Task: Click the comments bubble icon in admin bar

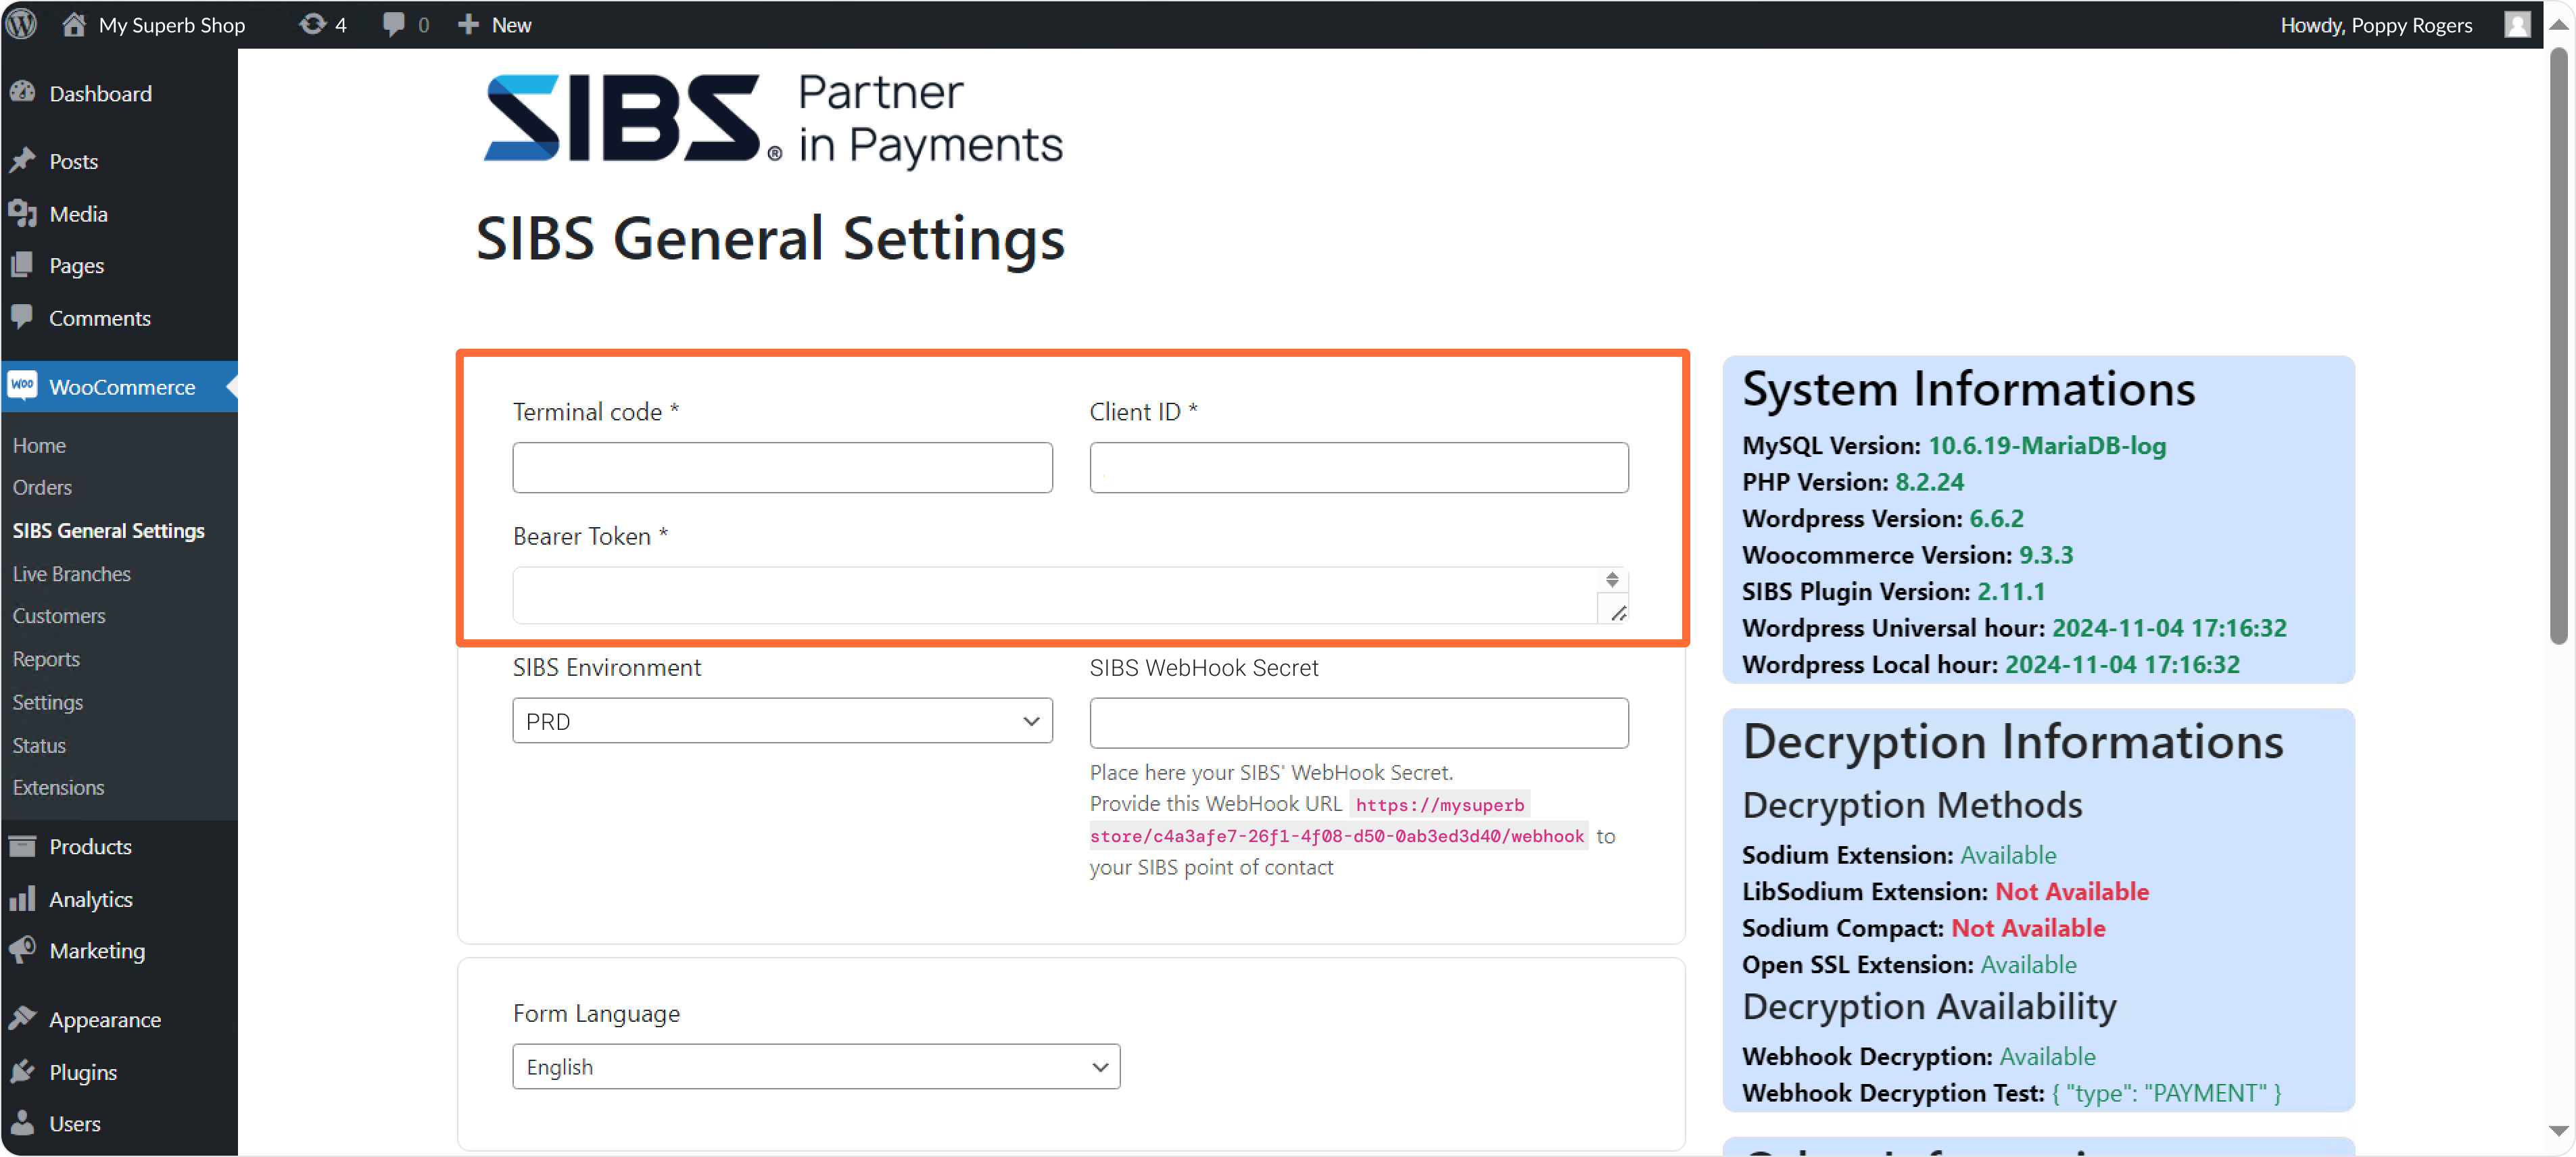Action: (x=393, y=24)
